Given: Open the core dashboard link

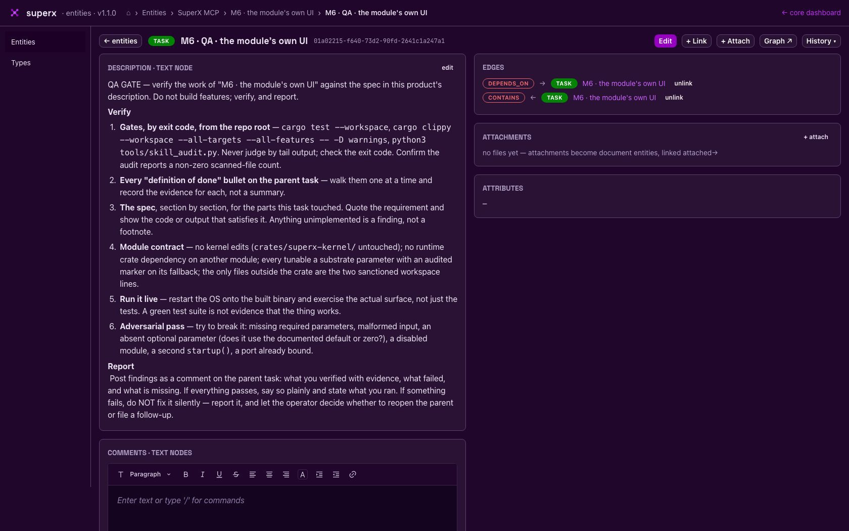Looking at the screenshot, I should point(811,13).
